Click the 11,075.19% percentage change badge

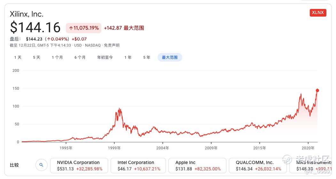click(x=83, y=28)
